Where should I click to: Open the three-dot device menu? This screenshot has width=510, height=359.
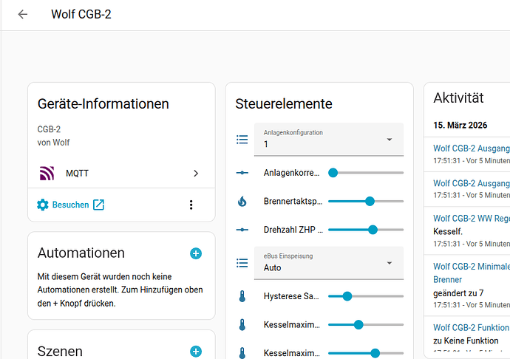[191, 205]
